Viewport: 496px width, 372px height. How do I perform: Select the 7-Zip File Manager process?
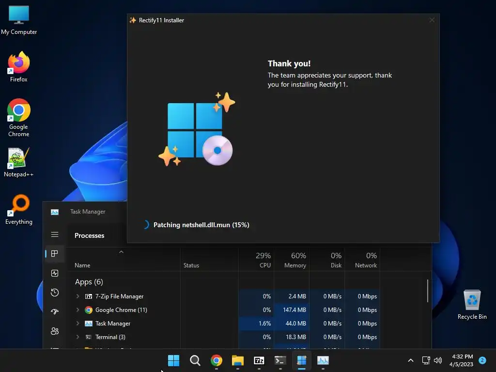point(119,296)
